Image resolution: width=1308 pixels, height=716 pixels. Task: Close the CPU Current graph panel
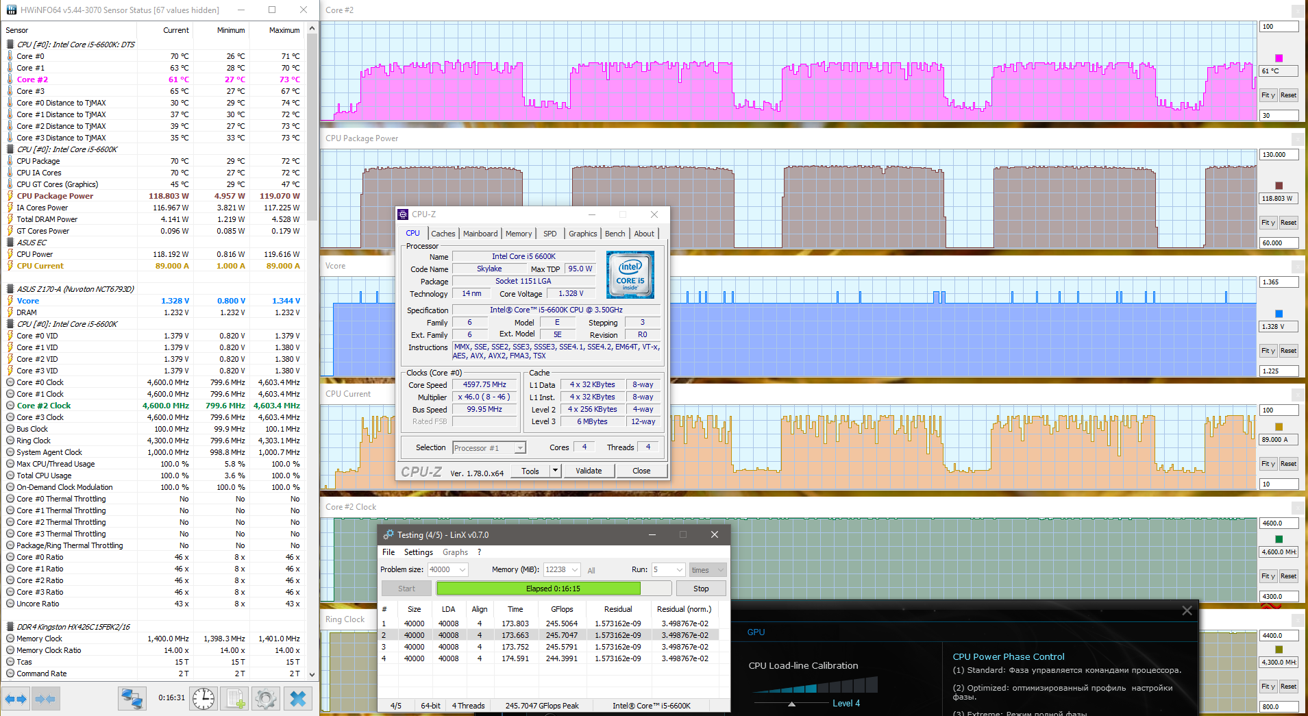coord(1298,394)
